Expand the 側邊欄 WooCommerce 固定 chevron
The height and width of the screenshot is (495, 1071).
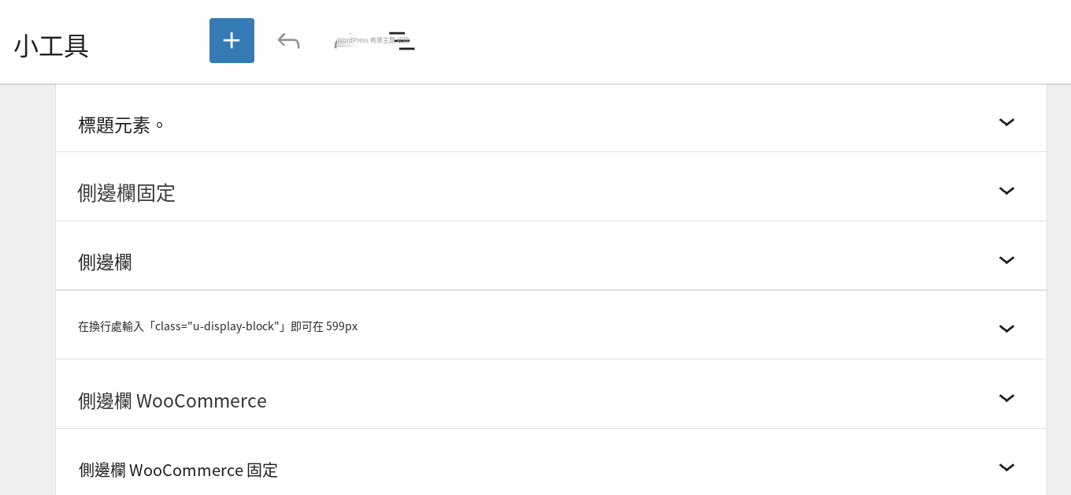click(x=1006, y=467)
